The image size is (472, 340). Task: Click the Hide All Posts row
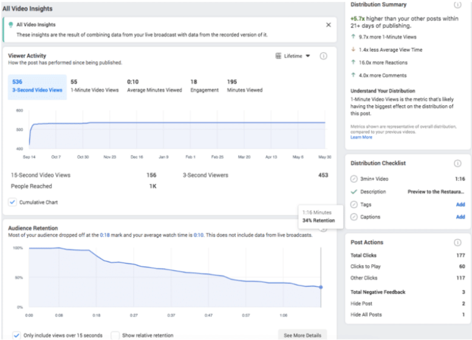(408, 314)
